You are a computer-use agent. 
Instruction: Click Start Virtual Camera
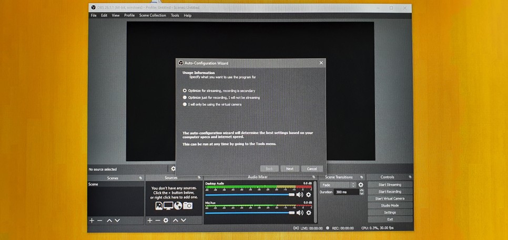click(390, 199)
